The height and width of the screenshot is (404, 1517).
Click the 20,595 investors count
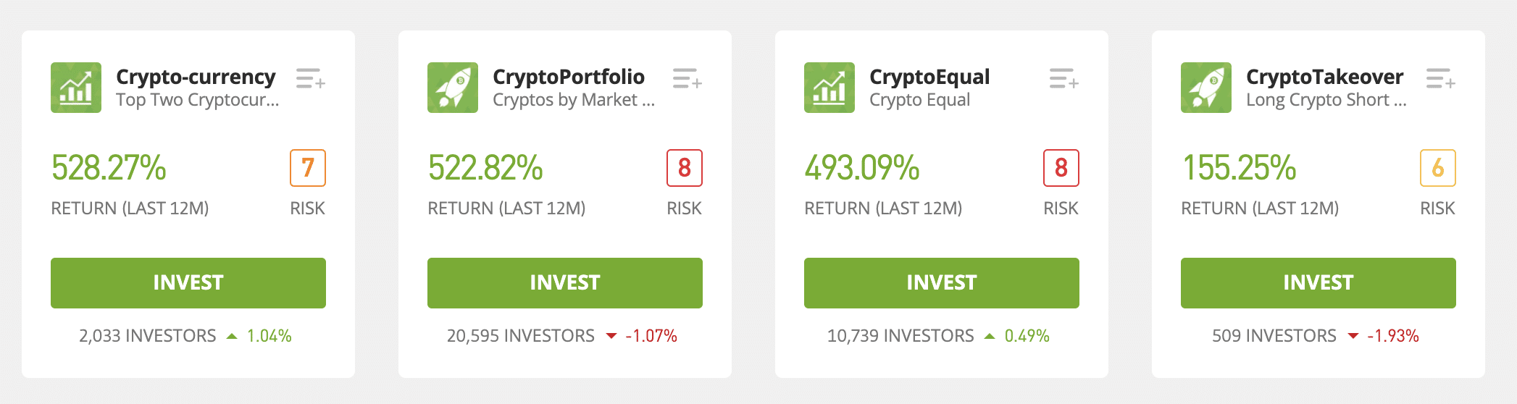pyautogui.click(x=521, y=336)
